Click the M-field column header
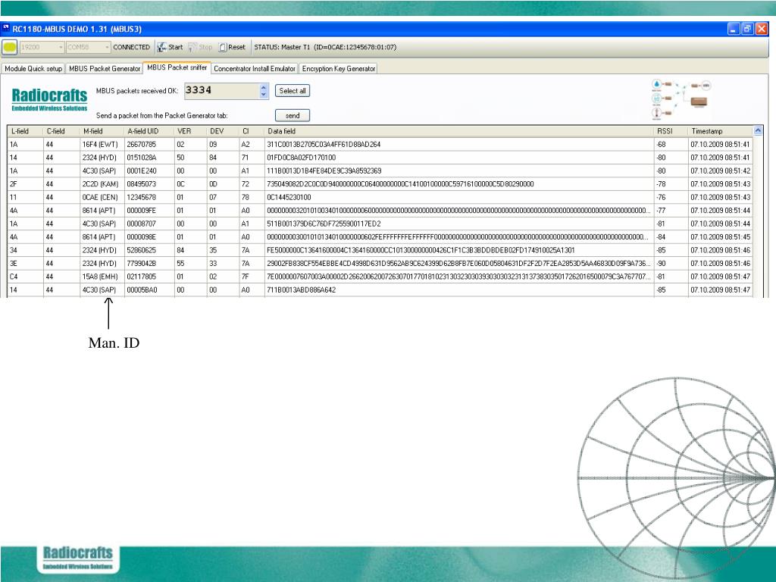776x582 pixels. click(x=102, y=131)
